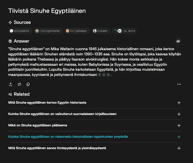Click the 'Answer' heading text

tap(22, 41)
